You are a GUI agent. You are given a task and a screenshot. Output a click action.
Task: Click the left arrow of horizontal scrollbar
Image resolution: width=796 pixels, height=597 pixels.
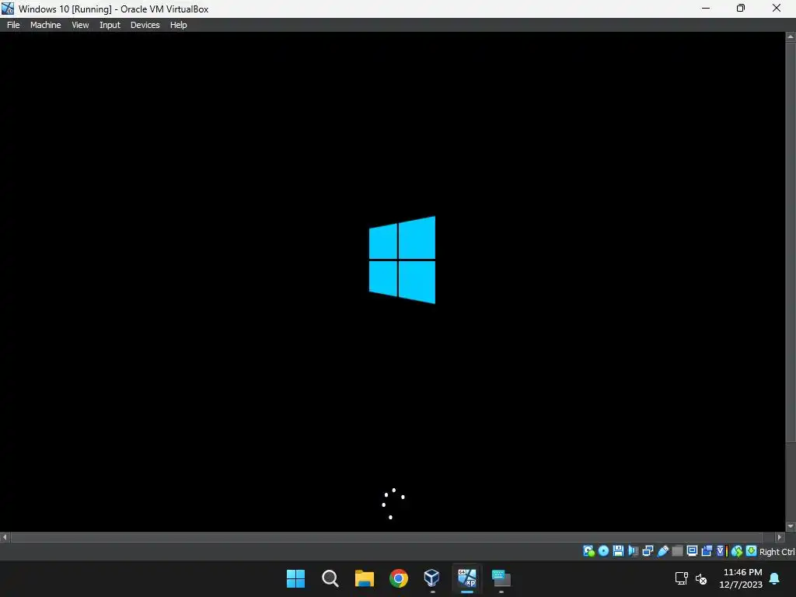pyautogui.click(x=5, y=537)
